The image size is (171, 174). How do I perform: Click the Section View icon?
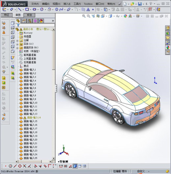click(98, 16)
